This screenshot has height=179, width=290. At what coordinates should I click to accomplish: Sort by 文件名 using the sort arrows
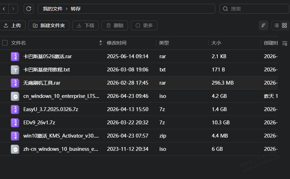pos(101,43)
